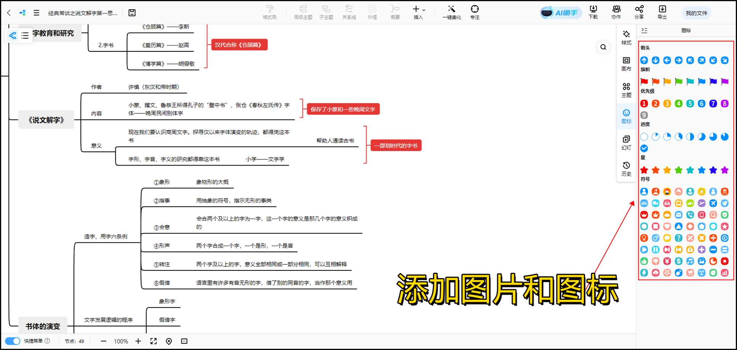This screenshot has height=350, width=737.
Task: Open the 主题 theme tab
Action: point(626,90)
